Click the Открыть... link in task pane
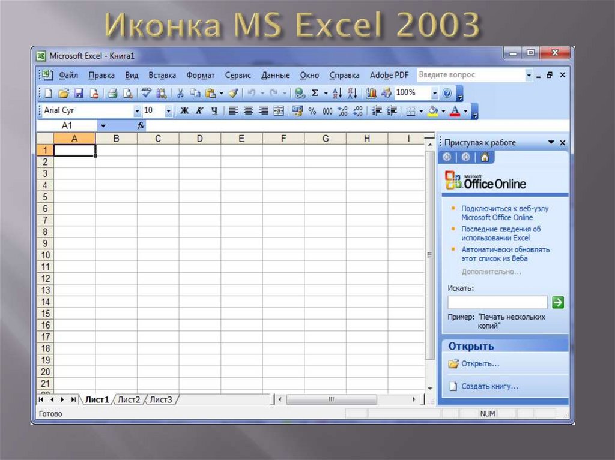Viewport: 615px width, 460px height. click(480, 363)
